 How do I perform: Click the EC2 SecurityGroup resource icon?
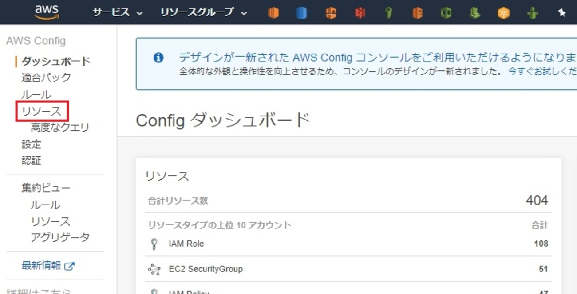pyautogui.click(x=154, y=269)
